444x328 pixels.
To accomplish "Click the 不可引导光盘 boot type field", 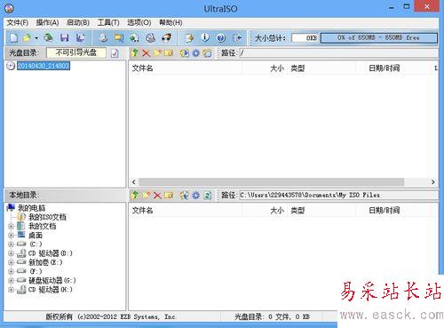I will pos(76,52).
